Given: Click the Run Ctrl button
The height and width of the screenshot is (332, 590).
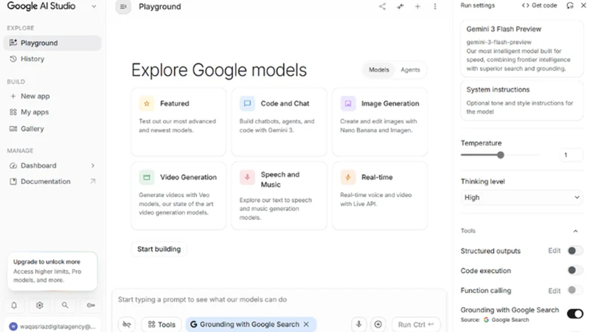Looking at the screenshot, I should [x=416, y=324].
